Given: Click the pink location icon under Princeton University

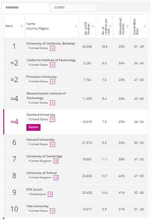Looking at the screenshot, I should coord(52,82).
